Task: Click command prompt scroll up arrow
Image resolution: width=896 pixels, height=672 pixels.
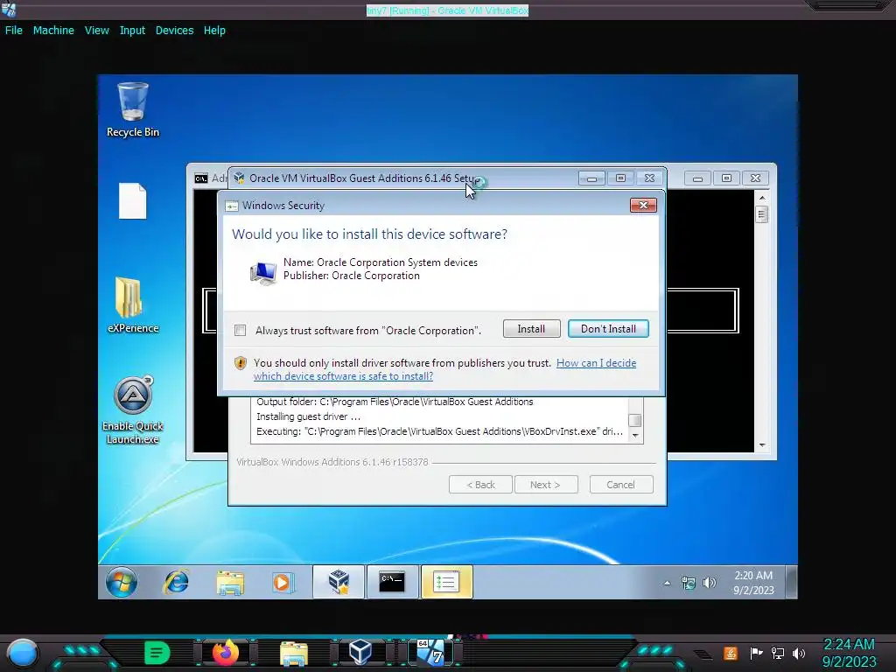Action: click(x=761, y=198)
